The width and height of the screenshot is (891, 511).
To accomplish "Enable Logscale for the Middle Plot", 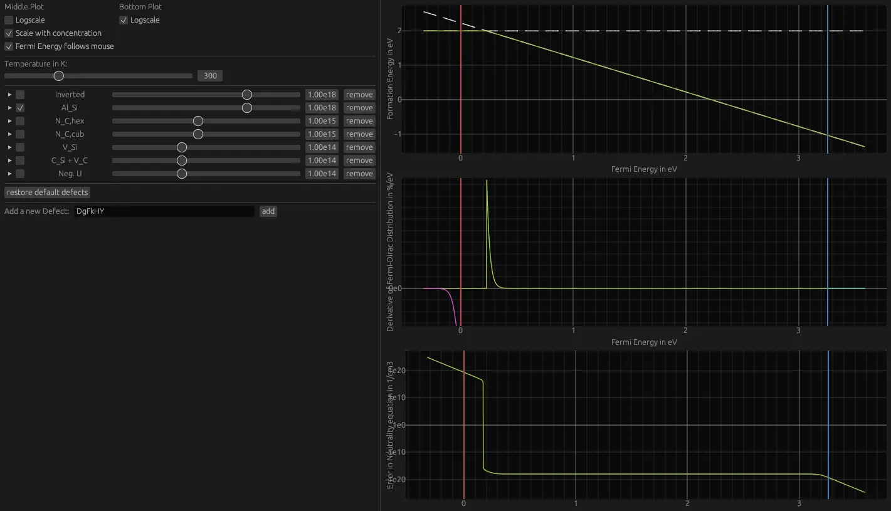I will click(x=9, y=19).
